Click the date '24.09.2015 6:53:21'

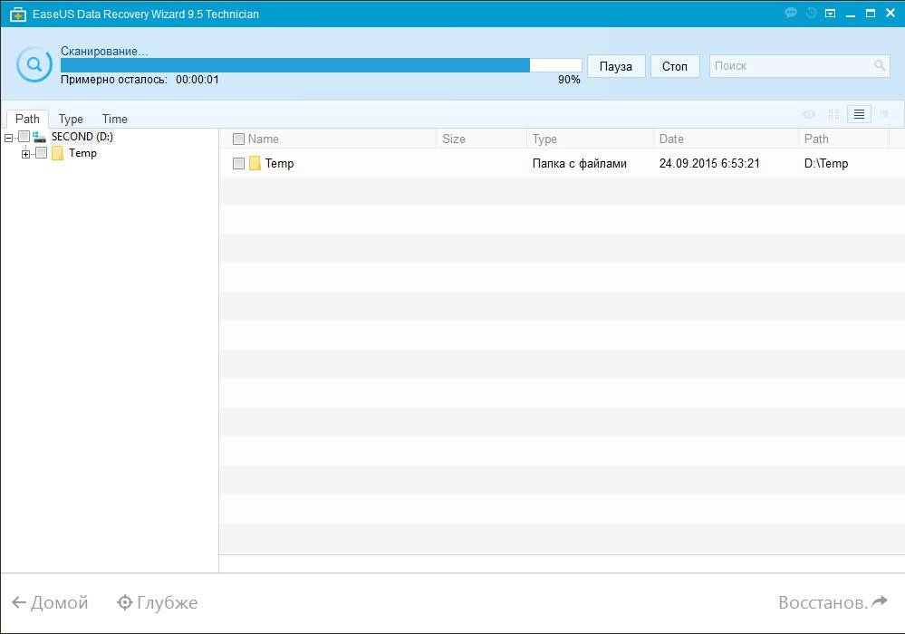pyautogui.click(x=709, y=163)
